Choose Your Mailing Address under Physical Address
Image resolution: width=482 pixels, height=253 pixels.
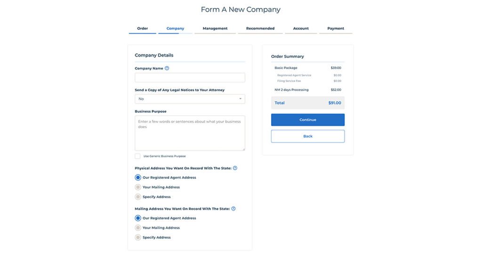coord(138,187)
